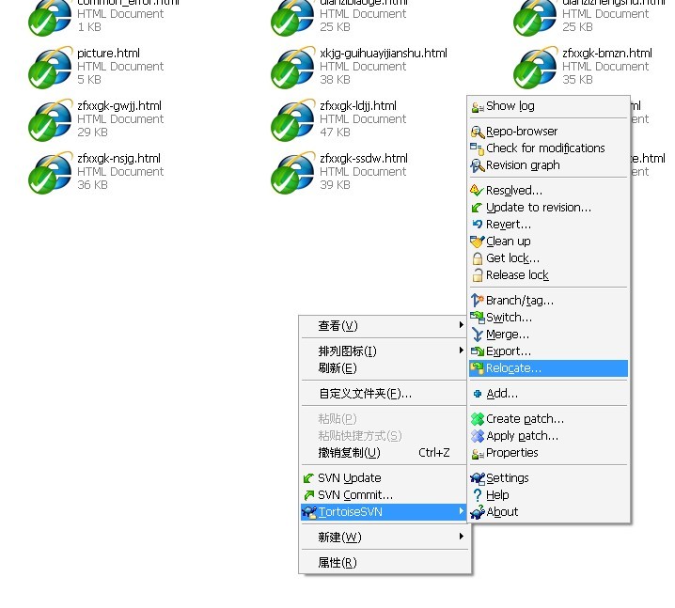Expand the 排列图标(I) submenu arrow

(462, 351)
